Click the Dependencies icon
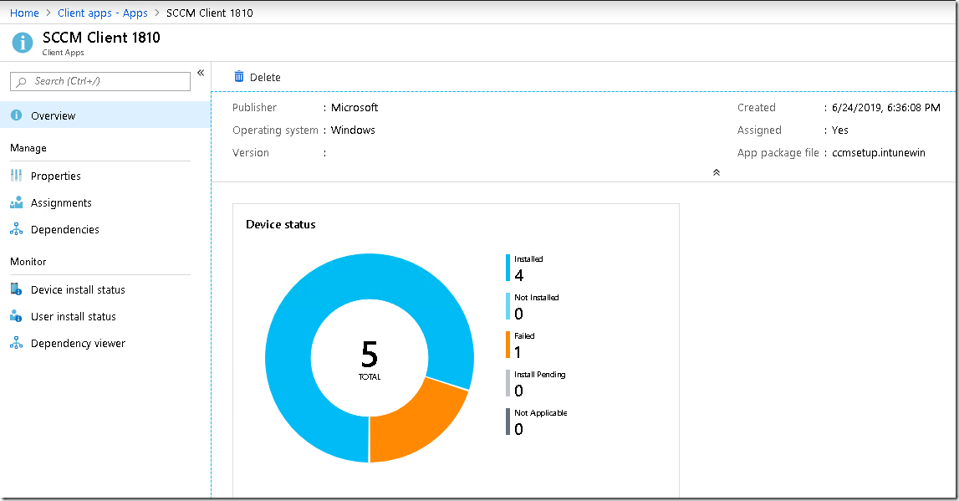The height and width of the screenshot is (501, 959). click(17, 229)
